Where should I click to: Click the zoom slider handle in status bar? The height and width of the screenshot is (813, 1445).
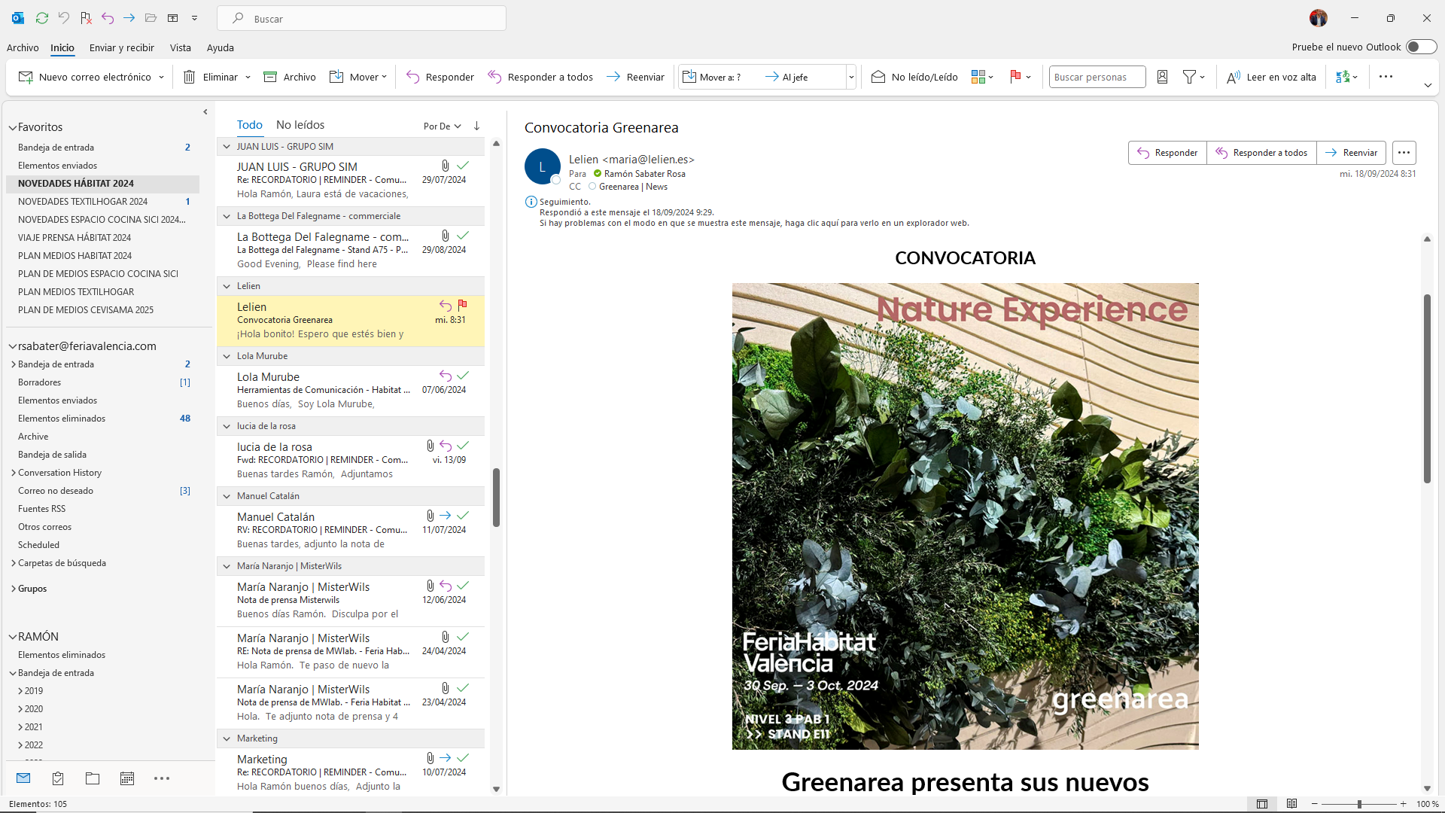point(1359,804)
